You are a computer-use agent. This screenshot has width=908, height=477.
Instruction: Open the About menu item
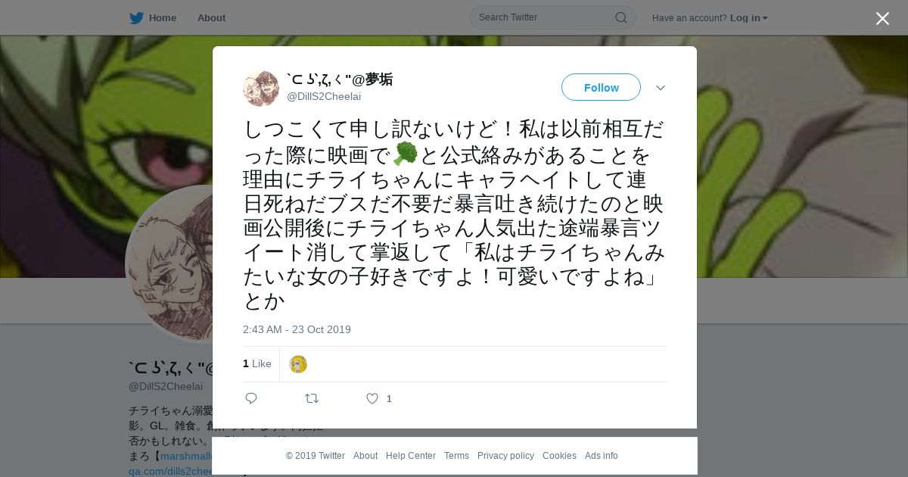tap(211, 18)
